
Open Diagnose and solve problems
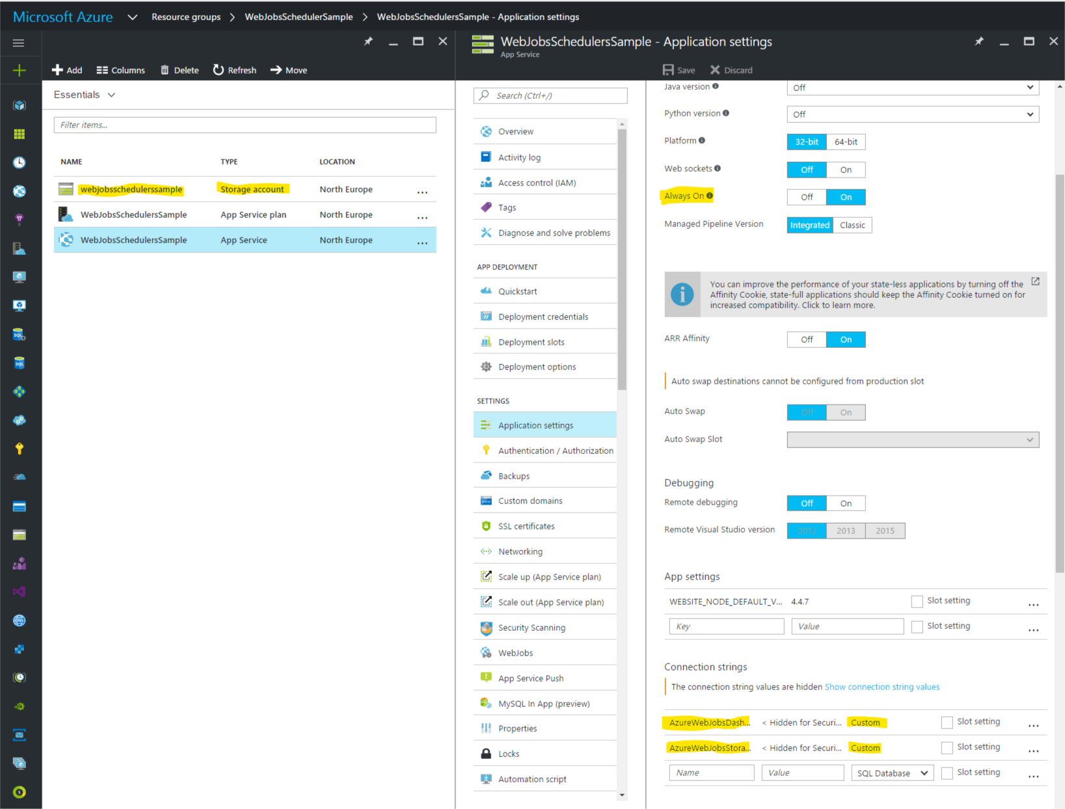pos(545,233)
